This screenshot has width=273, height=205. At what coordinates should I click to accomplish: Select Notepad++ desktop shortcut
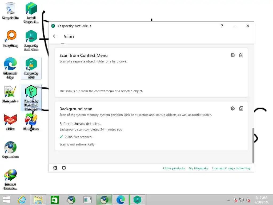10,94
